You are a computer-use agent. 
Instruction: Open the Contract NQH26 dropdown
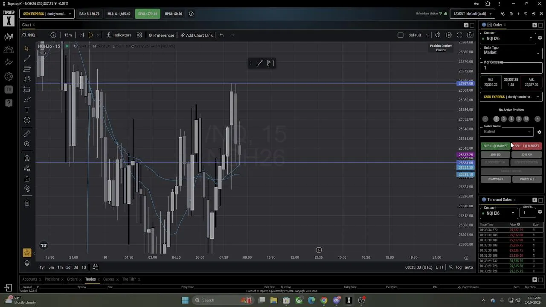(508, 38)
